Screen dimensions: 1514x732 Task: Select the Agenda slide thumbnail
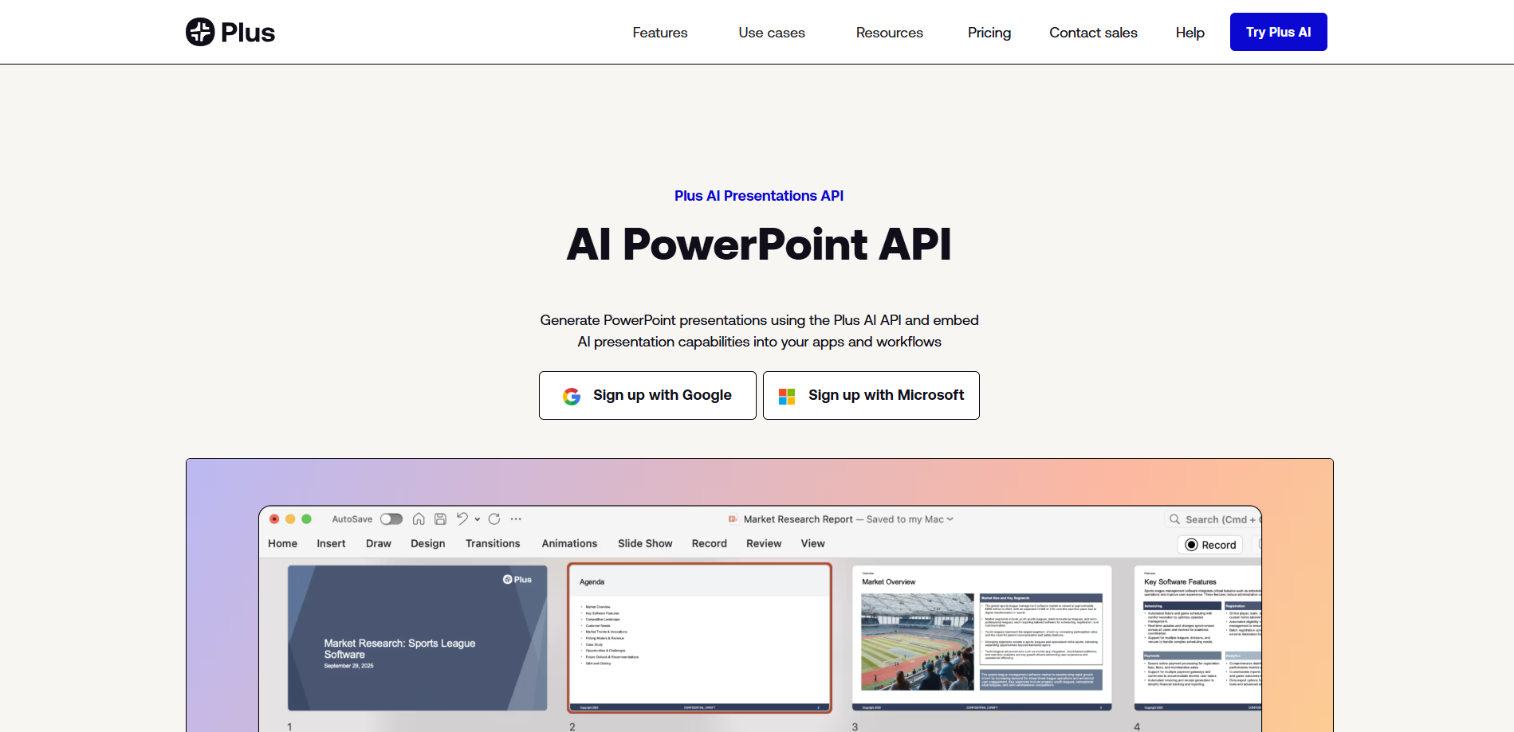pos(700,637)
